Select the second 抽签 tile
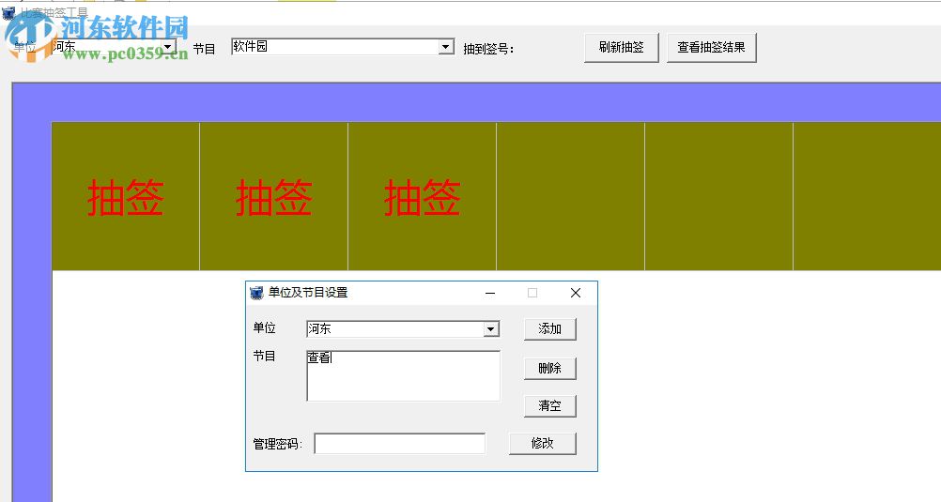 [x=273, y=197]
